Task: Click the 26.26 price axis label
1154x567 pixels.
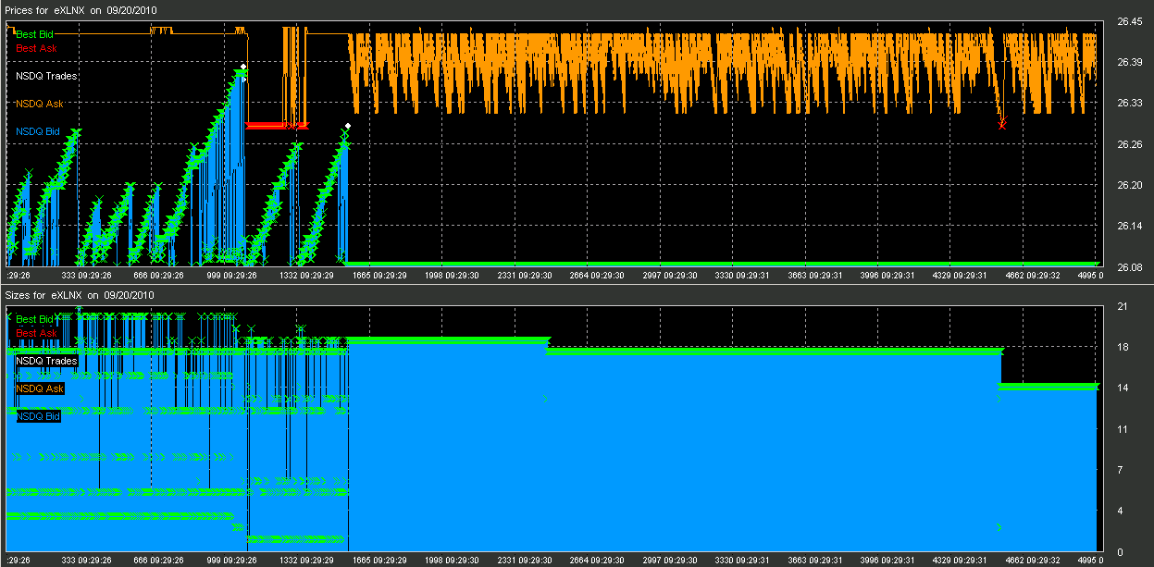Action: point(1130,144)
